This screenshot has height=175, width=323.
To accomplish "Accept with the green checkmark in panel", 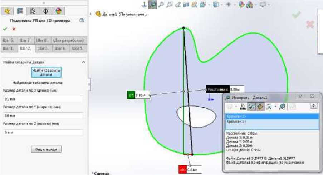I will click(5, 29).
